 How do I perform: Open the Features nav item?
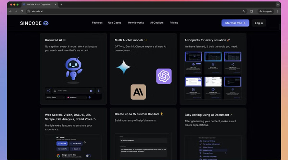[x=97, y=23]
